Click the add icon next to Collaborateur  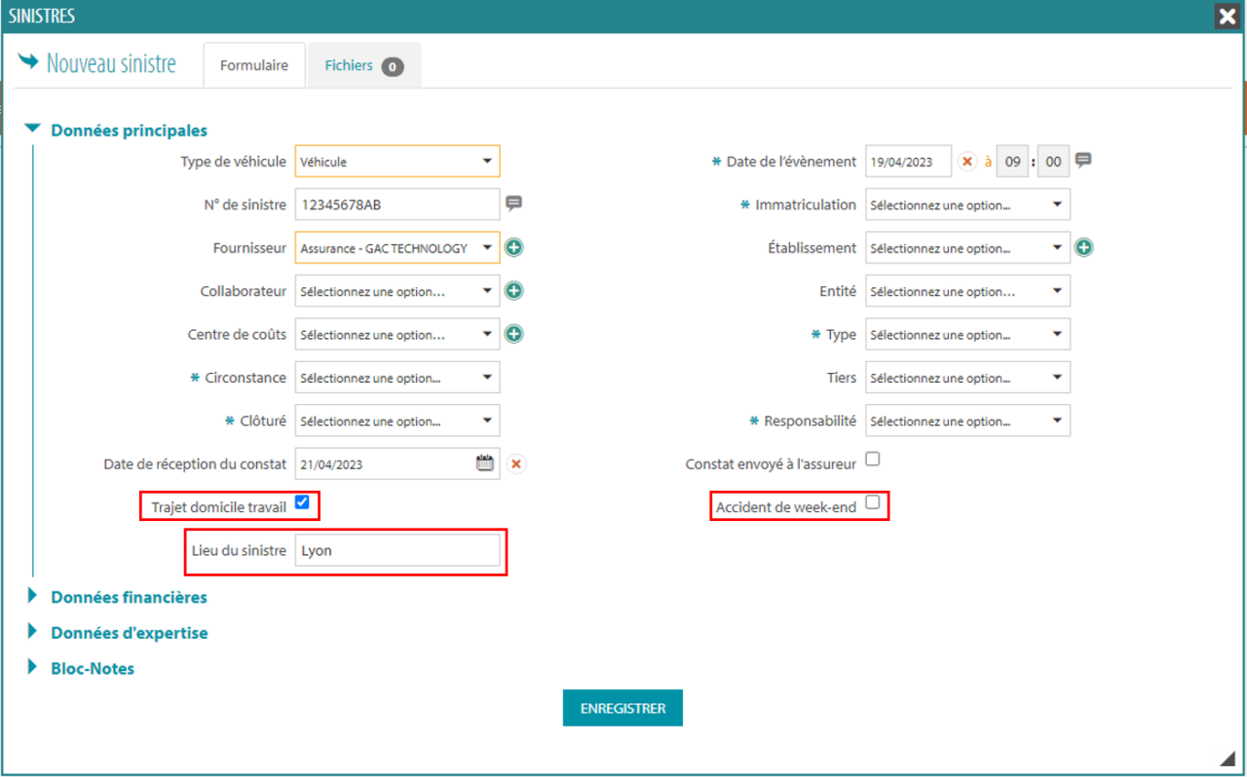513,291
